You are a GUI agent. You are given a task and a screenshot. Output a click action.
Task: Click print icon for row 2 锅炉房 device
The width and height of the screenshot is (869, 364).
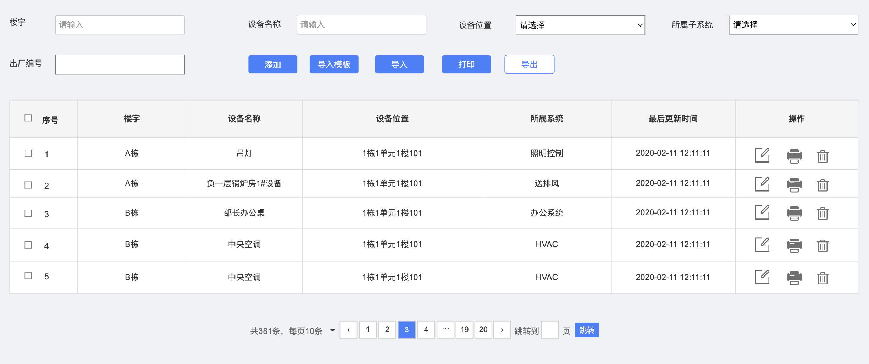click(794, 185)
